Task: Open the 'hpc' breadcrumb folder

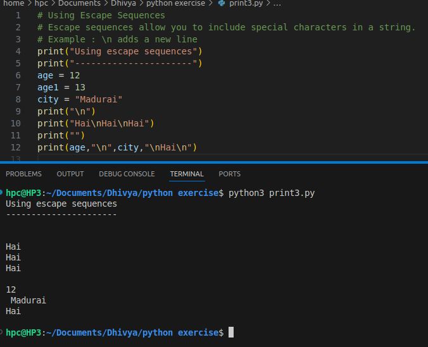Action: click(41, 4)
